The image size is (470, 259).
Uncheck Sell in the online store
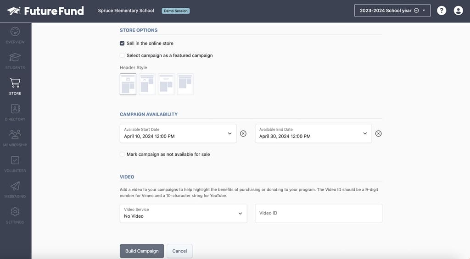point(122,44)
